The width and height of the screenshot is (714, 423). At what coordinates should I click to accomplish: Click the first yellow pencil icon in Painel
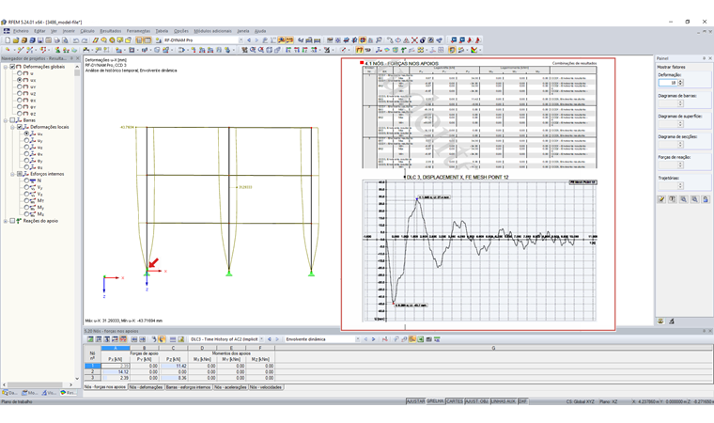pyautogui.click(x=661, y=199)
